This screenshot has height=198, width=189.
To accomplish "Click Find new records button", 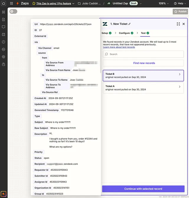I will click(143, 63).
